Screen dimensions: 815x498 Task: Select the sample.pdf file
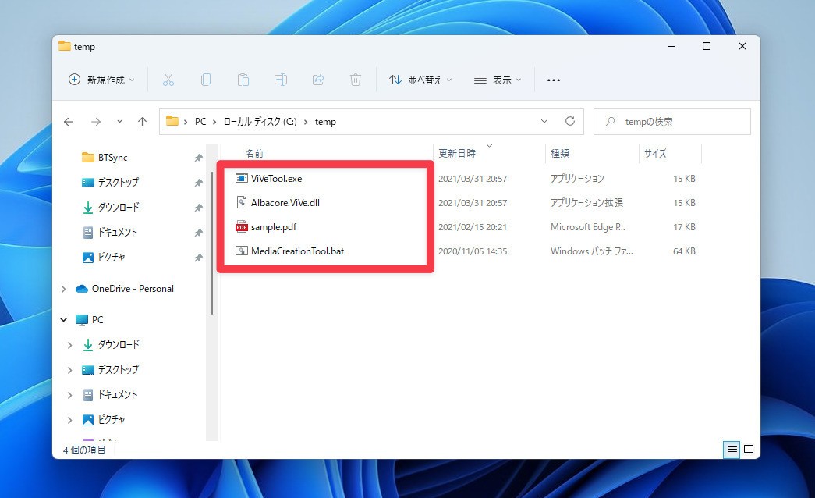click(x=274, y=227)
